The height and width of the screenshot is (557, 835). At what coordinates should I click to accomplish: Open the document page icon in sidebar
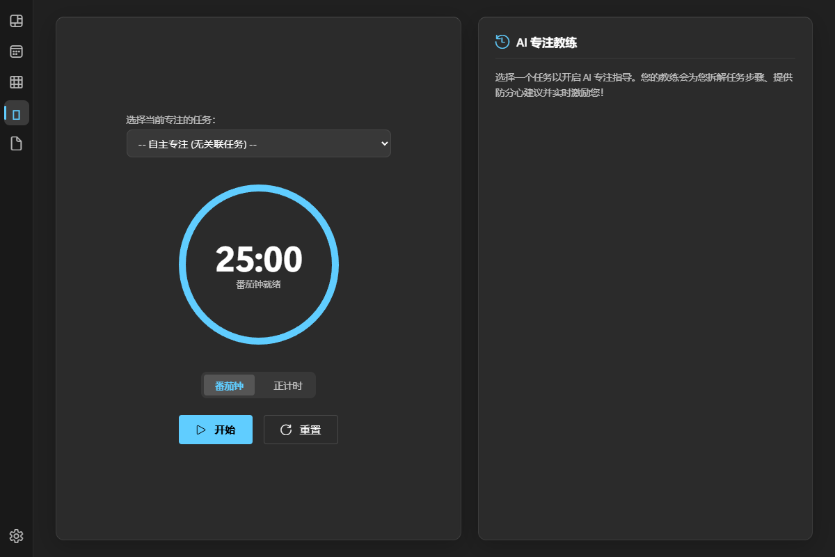pyautogui.click(x=16, y=143)
